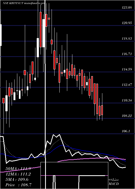Click the 118.83 price level label
The image size is (135, 189).
(x=127, y=39)
